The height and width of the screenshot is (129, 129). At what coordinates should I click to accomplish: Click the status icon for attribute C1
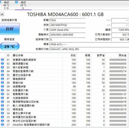2,106
